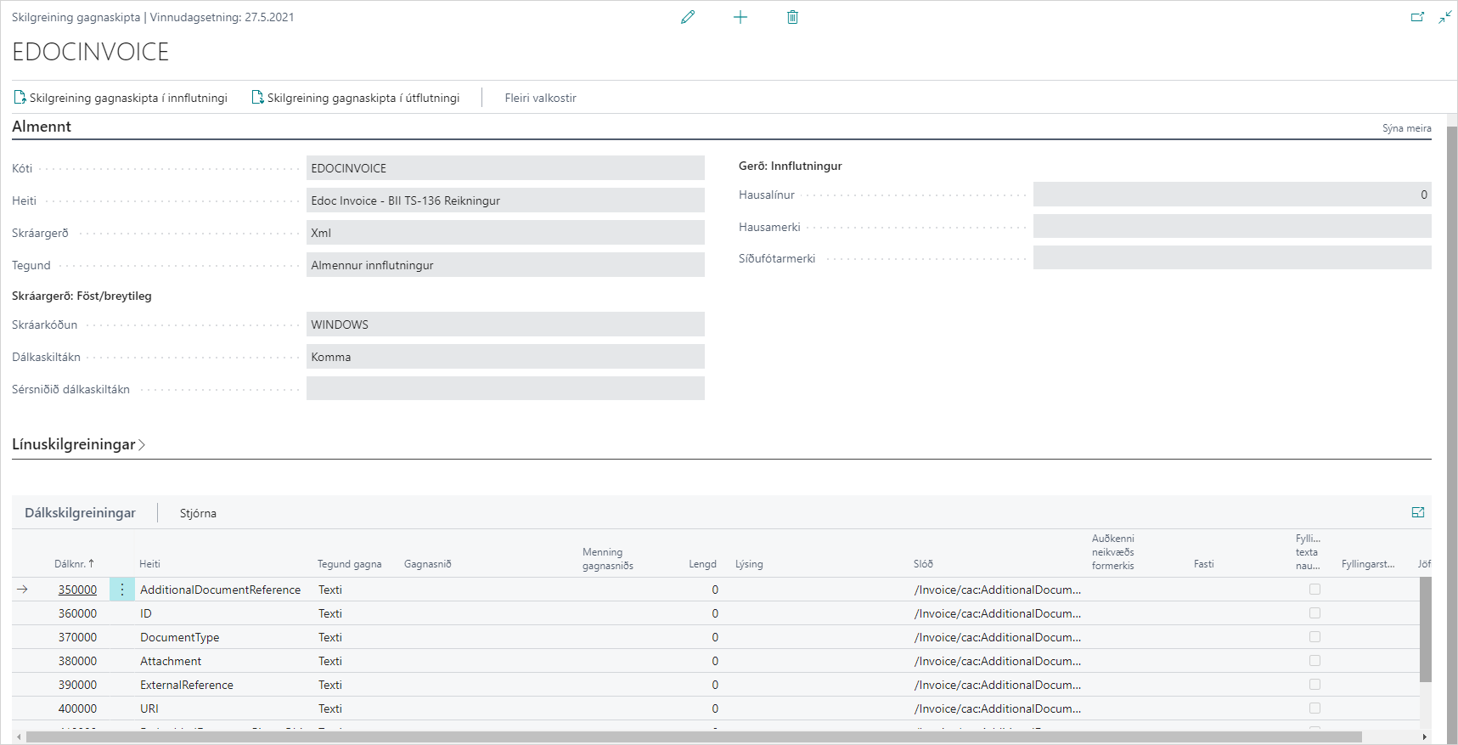Click the Gagnasnið column header
The height and width of the screenshot is (745, 1458).
(428, 564)
